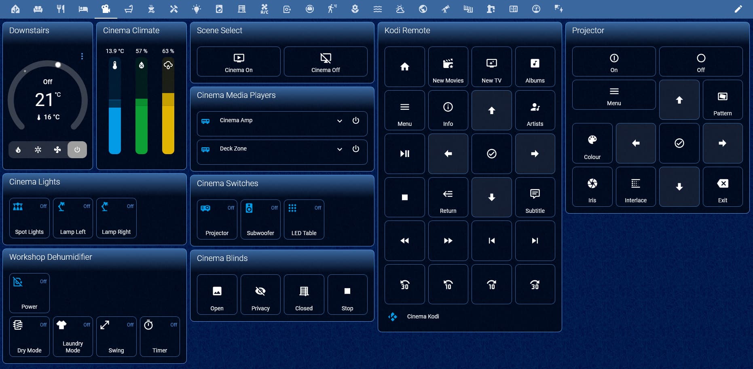The image size is (753, 369).
Task: Jump back 10 seconds in Kodi
Action: click(448, 284)
